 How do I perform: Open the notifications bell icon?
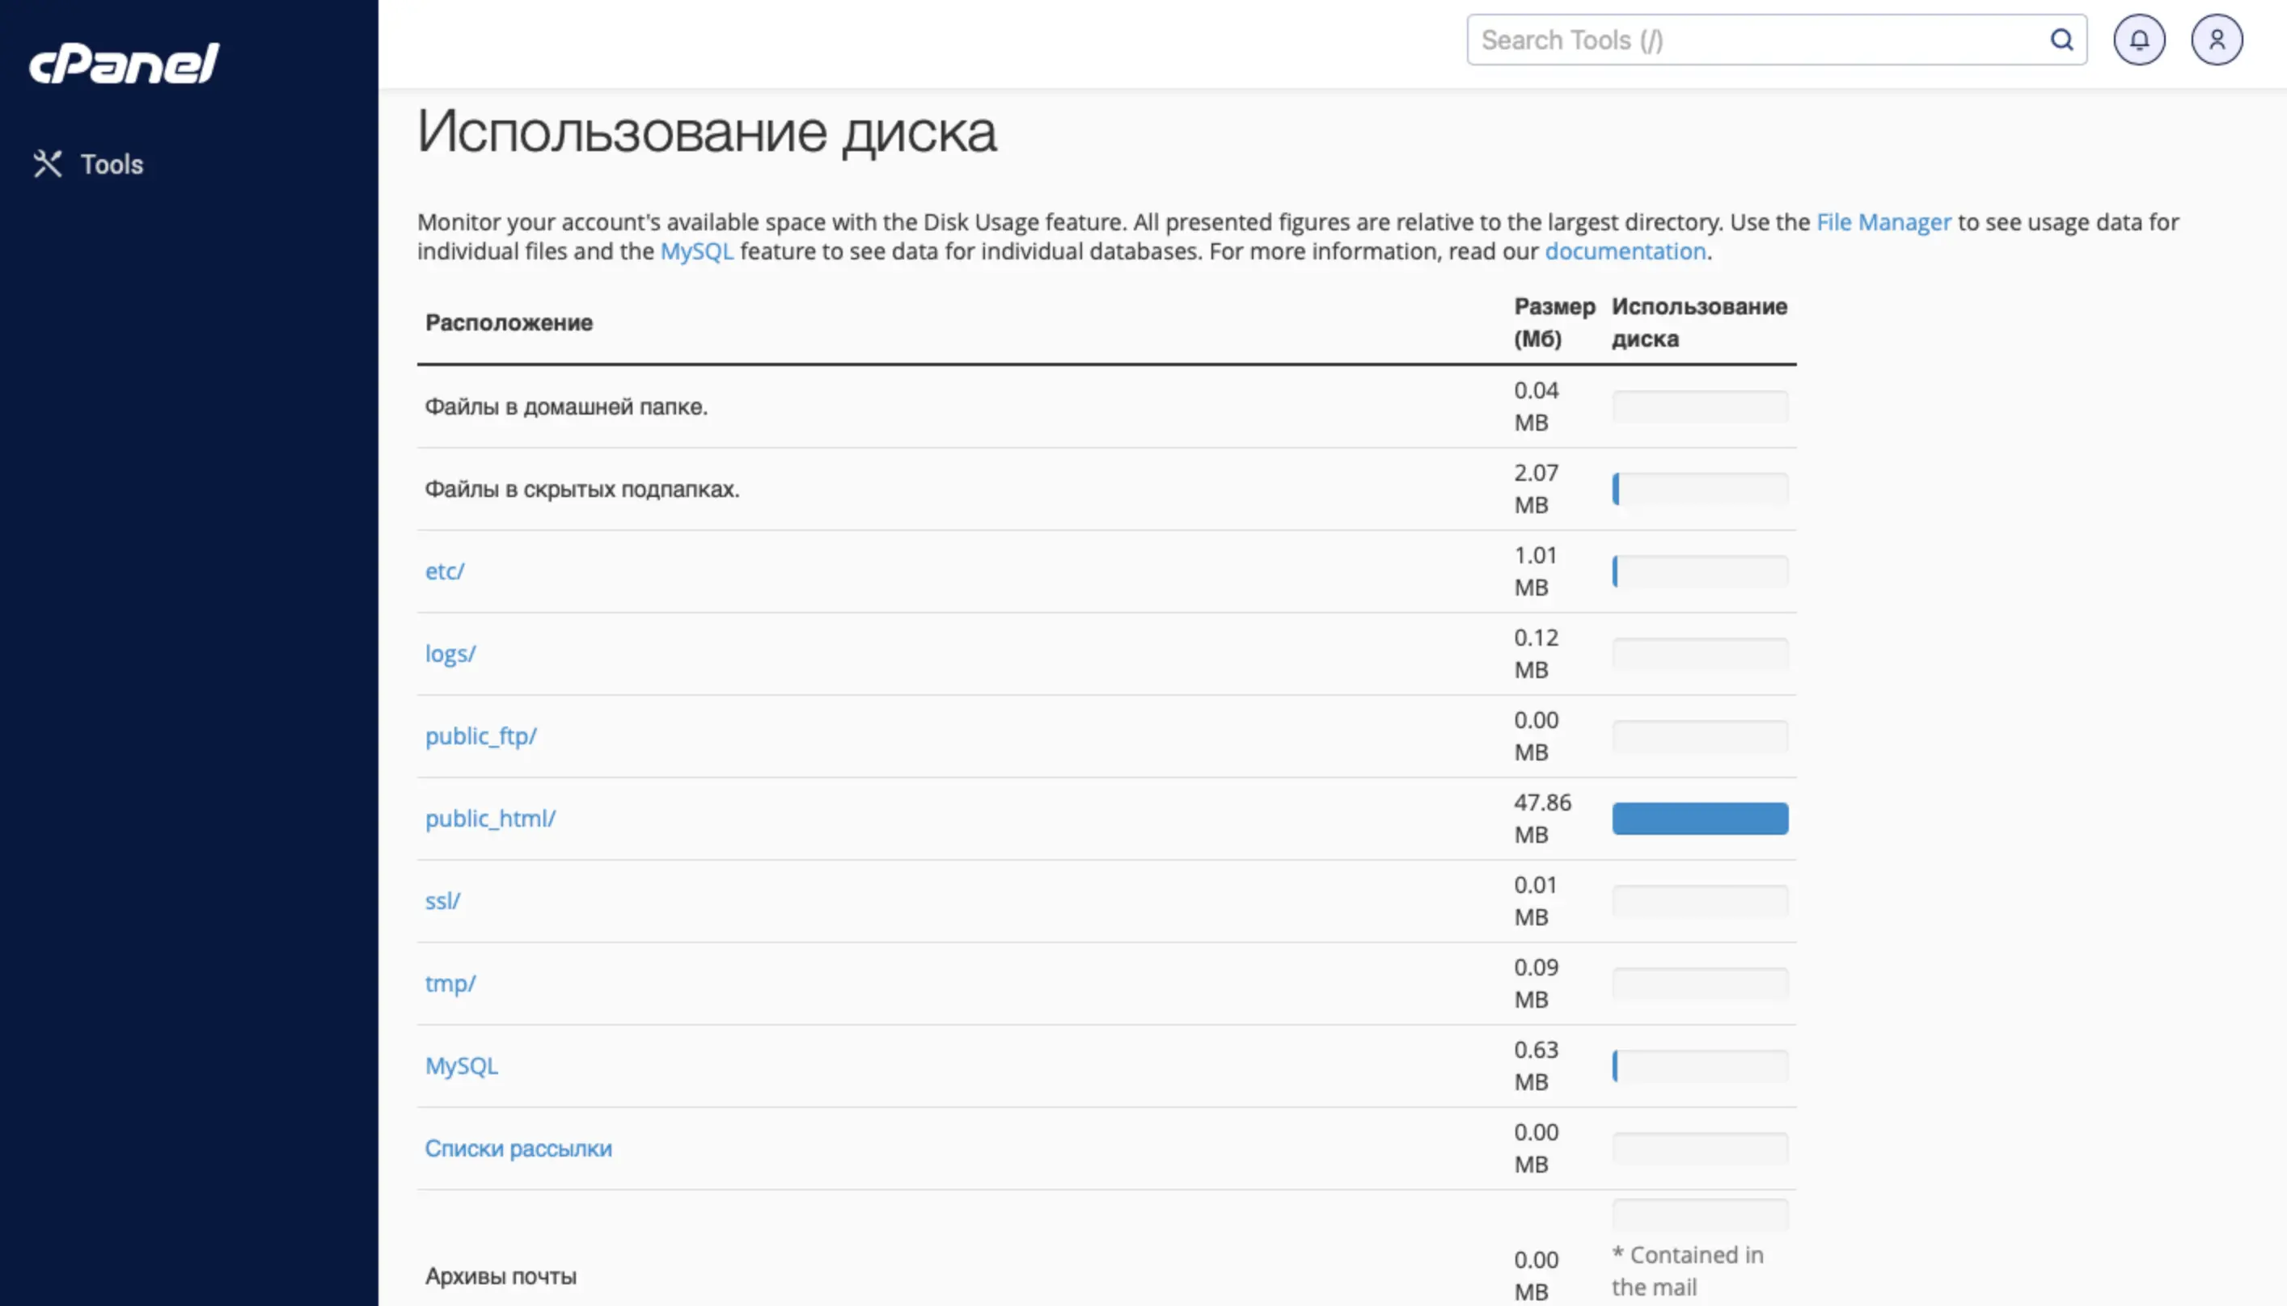[2139, 40]
